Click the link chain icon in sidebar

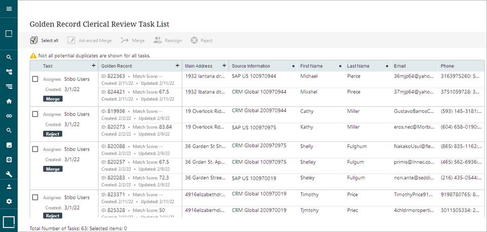pos(9,115)
